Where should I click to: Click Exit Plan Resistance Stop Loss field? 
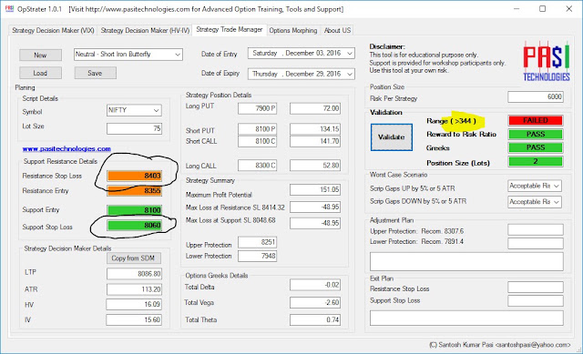point(536,288)
